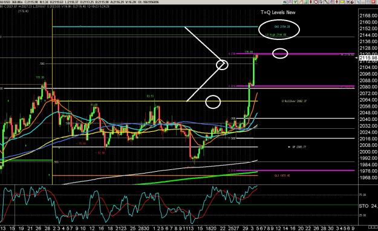Click the STO stochastic indicator label
Screen dimensions: 378x231
363,206
